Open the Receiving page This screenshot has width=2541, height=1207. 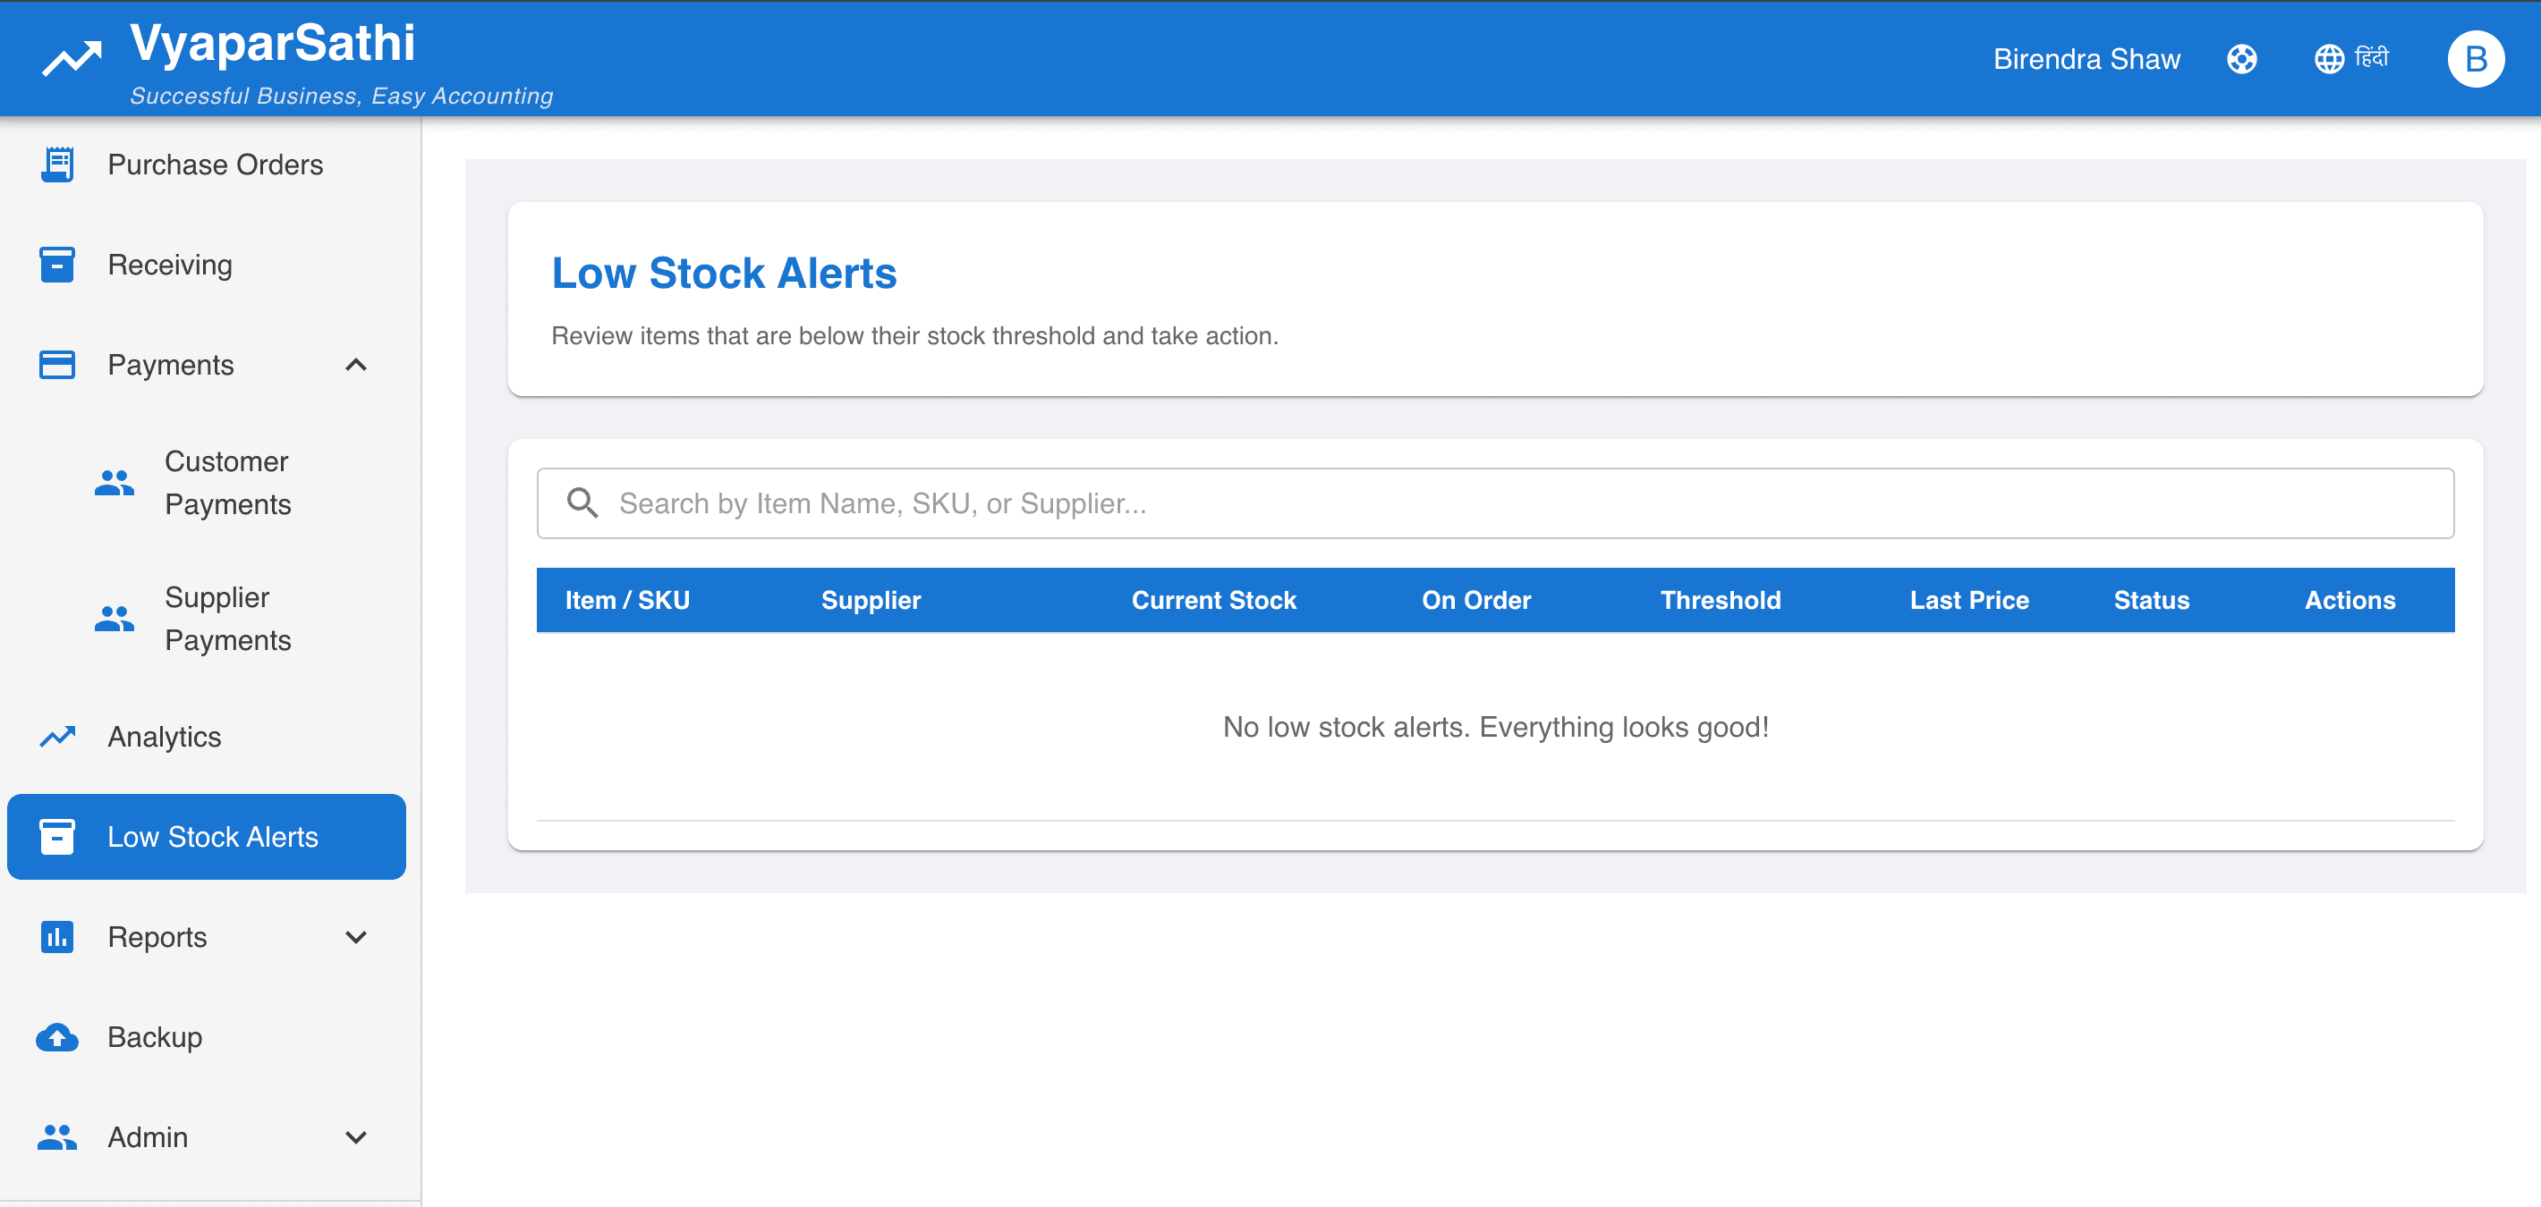coord(206,264)
